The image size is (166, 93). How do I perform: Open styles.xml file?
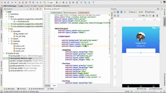(x=20, y=51)
